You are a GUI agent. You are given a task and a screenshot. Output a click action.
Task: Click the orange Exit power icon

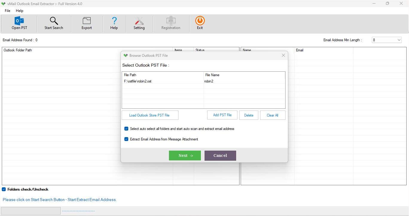200,21
